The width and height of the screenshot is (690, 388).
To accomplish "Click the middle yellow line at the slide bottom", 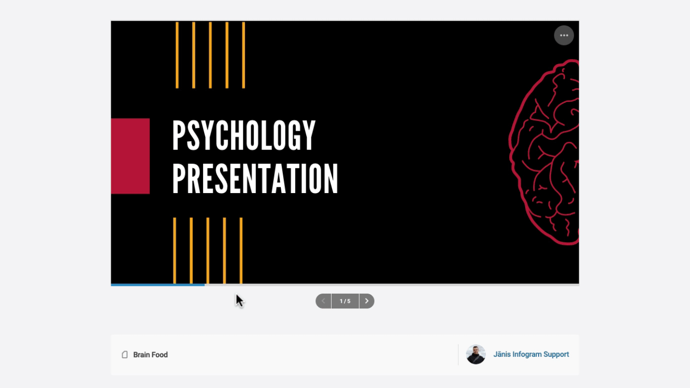I will (207, 251).
